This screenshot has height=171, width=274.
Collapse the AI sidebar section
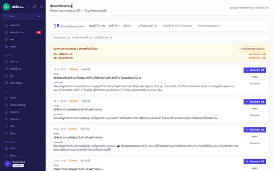click(x=42, y=91)
